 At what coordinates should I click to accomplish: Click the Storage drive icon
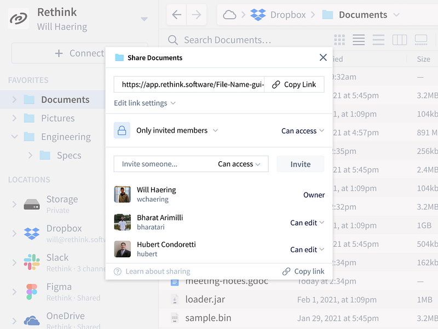(x=32, y=204)
